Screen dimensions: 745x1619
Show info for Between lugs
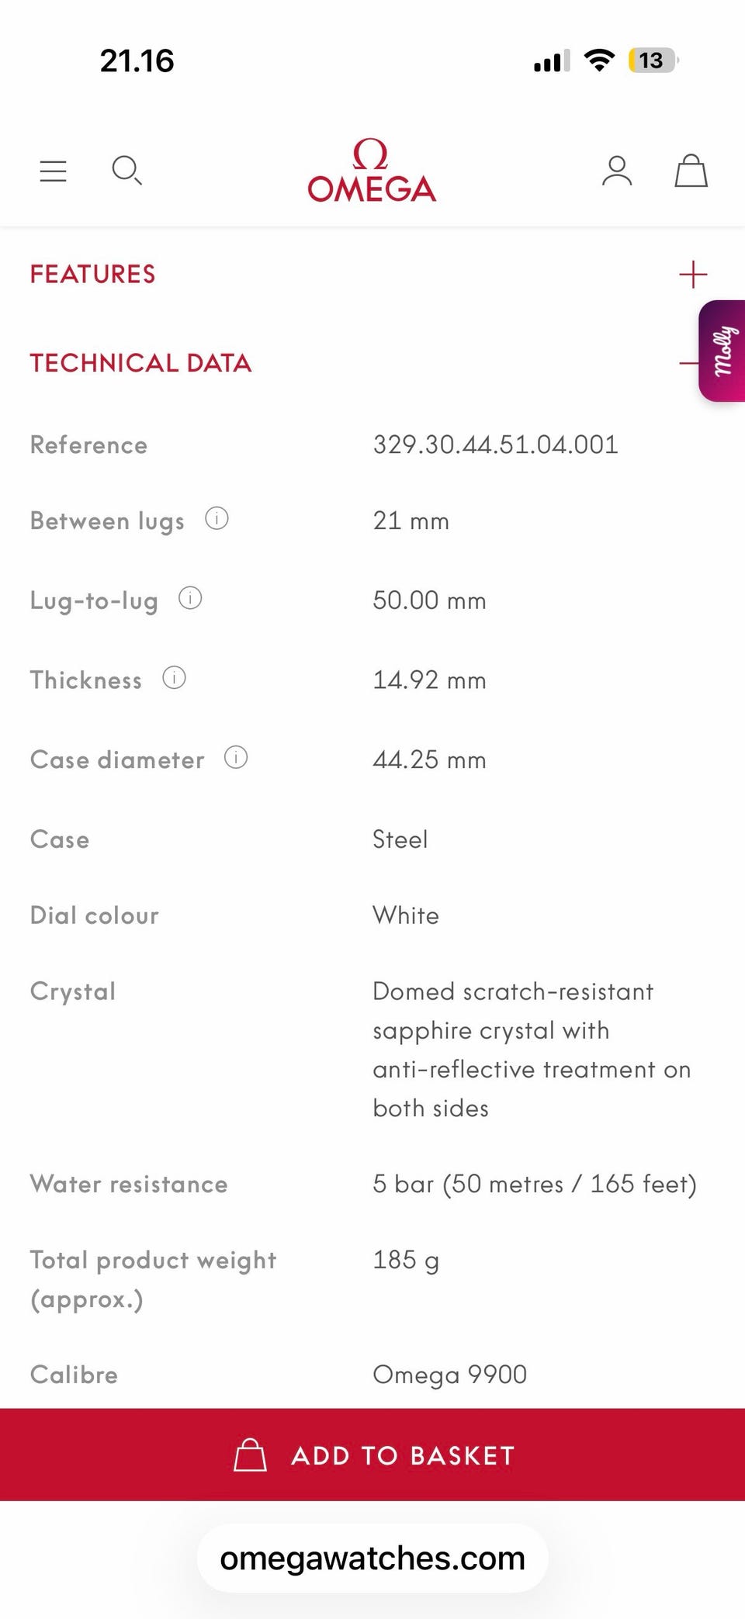tap(217, 518)
